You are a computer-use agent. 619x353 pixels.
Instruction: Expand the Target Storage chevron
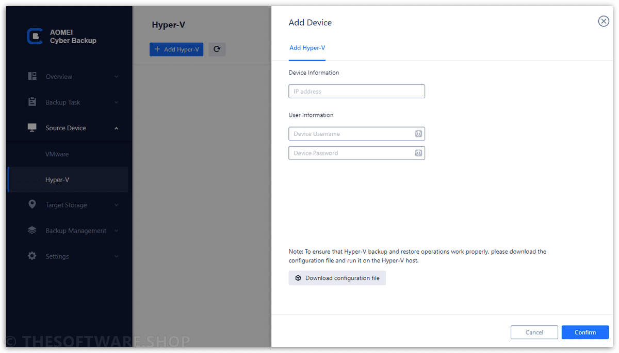pyautogui.click(x=116, y=205)
